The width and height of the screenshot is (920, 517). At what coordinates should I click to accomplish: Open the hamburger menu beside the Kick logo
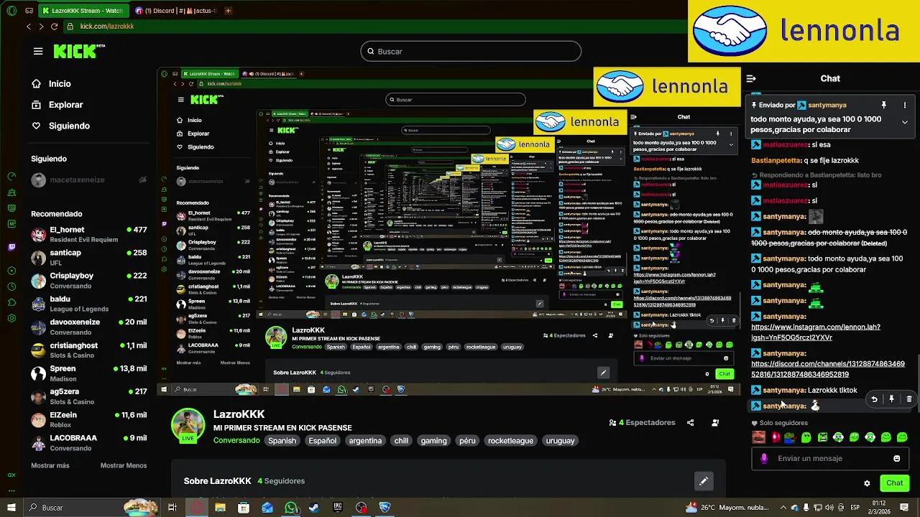38,51
